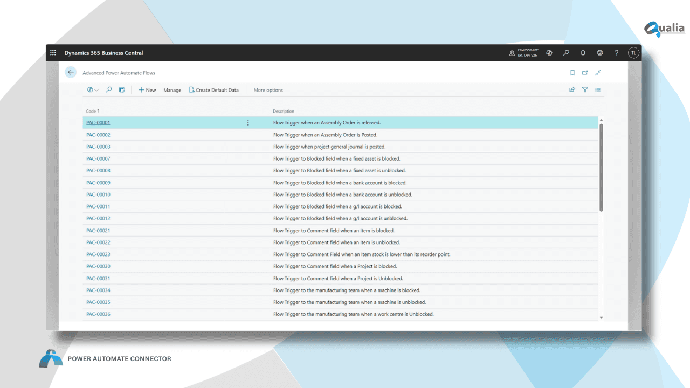This screenshot has height=388, width=690.
Task: Open the Help question mark
Action: tap(617, 53)
